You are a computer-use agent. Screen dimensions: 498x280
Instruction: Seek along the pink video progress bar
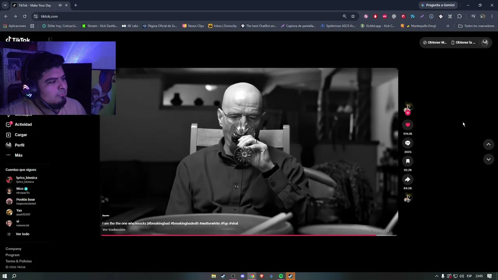249,235
